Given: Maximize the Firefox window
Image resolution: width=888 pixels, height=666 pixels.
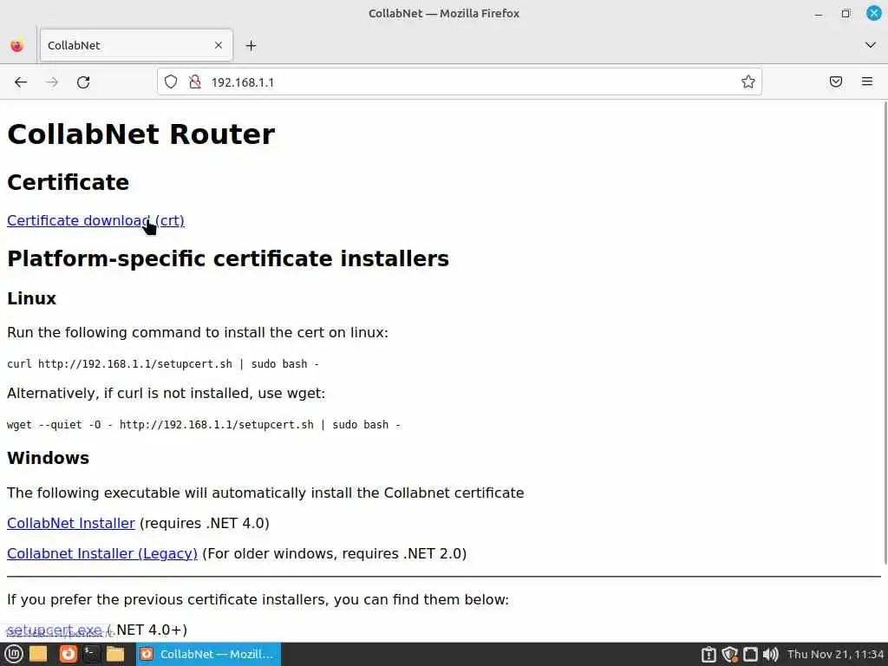Looking at the screenshot, I should click(x=846, y=14).
